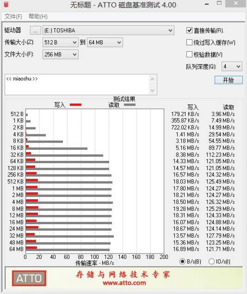Click the 722.02 KB/s write value
This screenshot has width=247, height=294.
click(x=185, y=128)
